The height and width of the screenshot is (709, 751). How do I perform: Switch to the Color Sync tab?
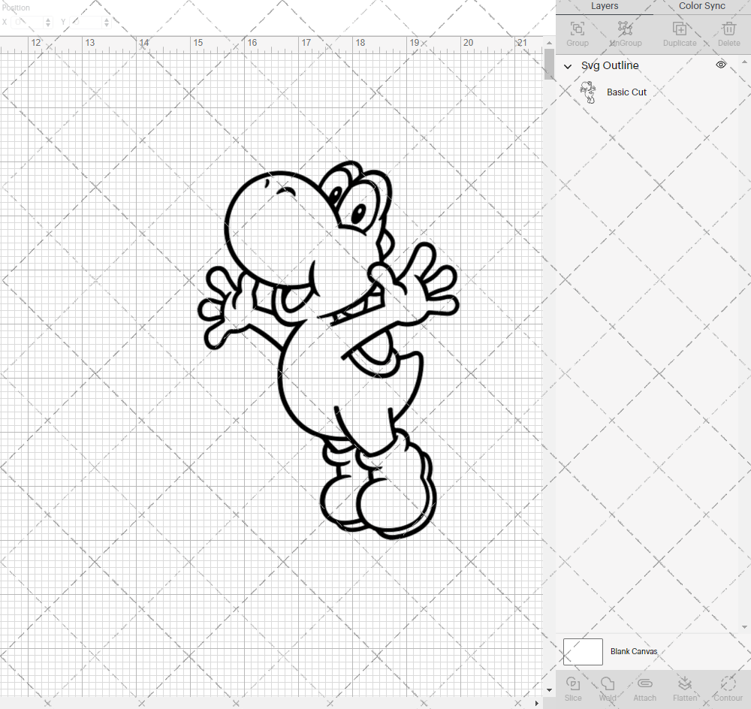pos(701,6)
